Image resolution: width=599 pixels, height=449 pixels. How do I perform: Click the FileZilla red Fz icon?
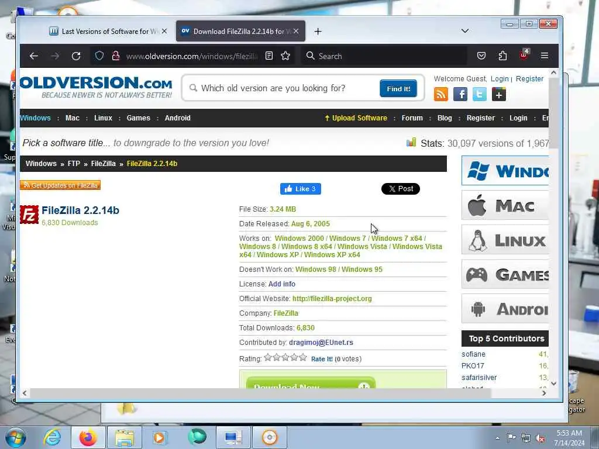[x=29, y=215]
